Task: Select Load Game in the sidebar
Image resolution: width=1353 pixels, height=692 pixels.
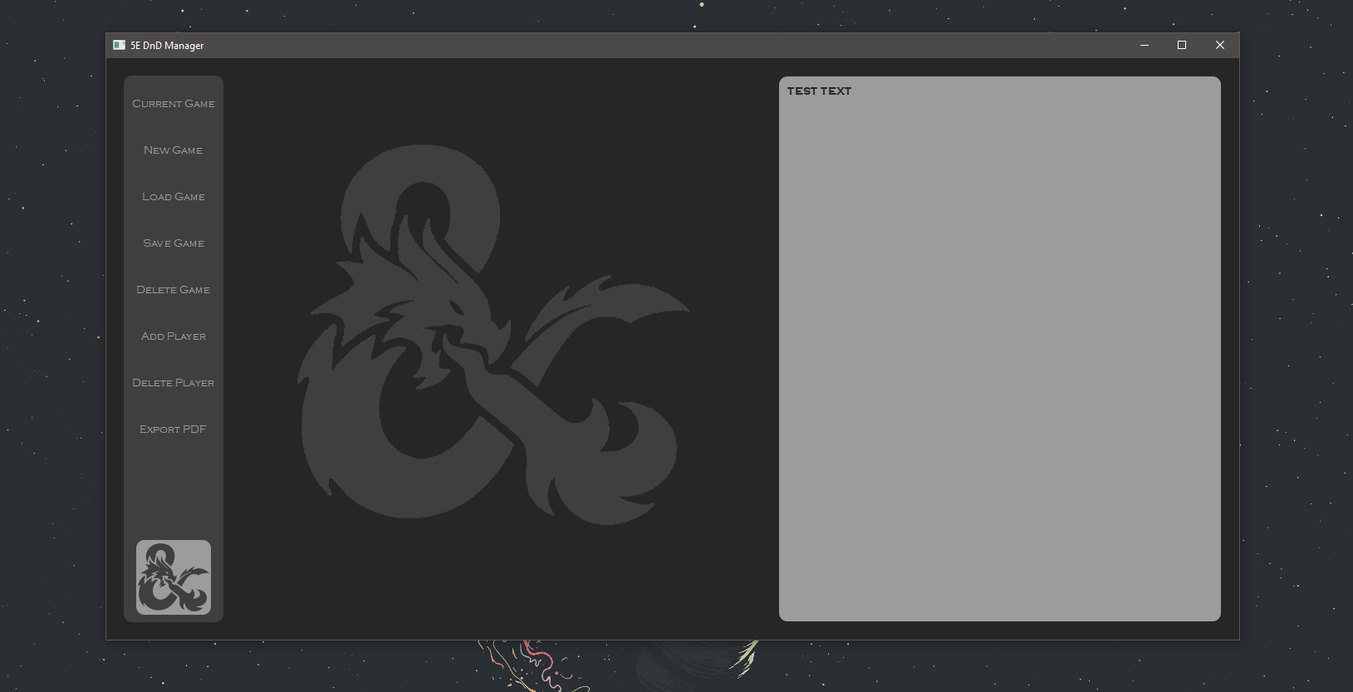Action: click(x=173, y=197)
